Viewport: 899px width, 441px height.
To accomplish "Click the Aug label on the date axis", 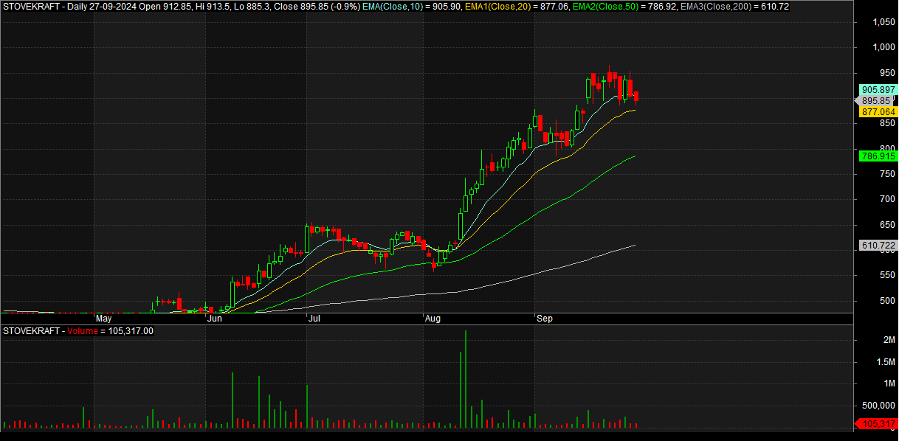I will 433,319.
